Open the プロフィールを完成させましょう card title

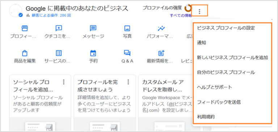(97, 86)
